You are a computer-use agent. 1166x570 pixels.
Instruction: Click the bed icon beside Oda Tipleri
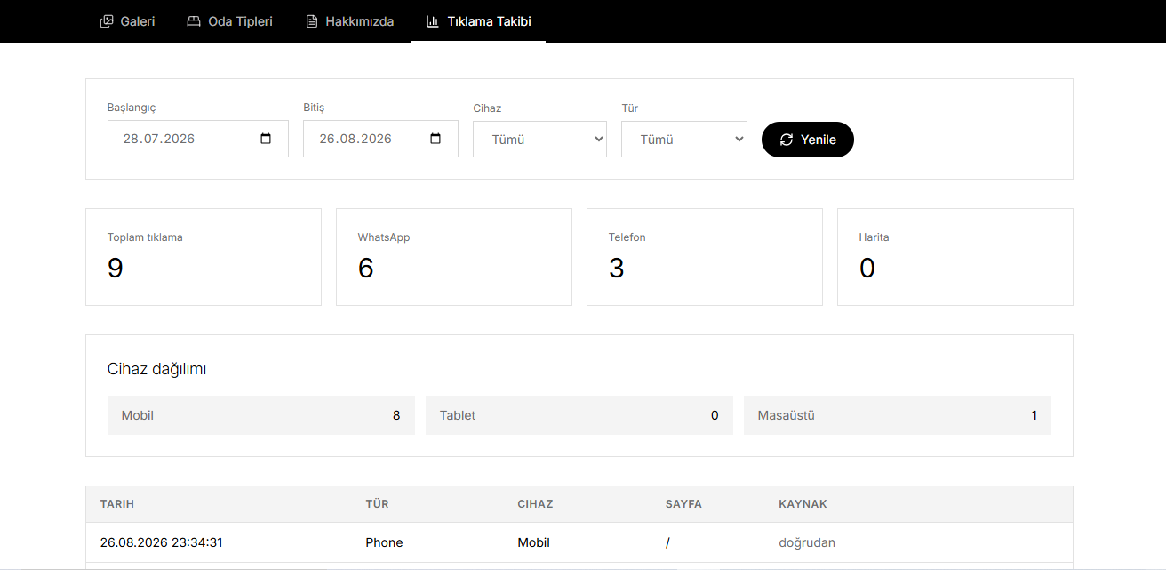(194, 21)
